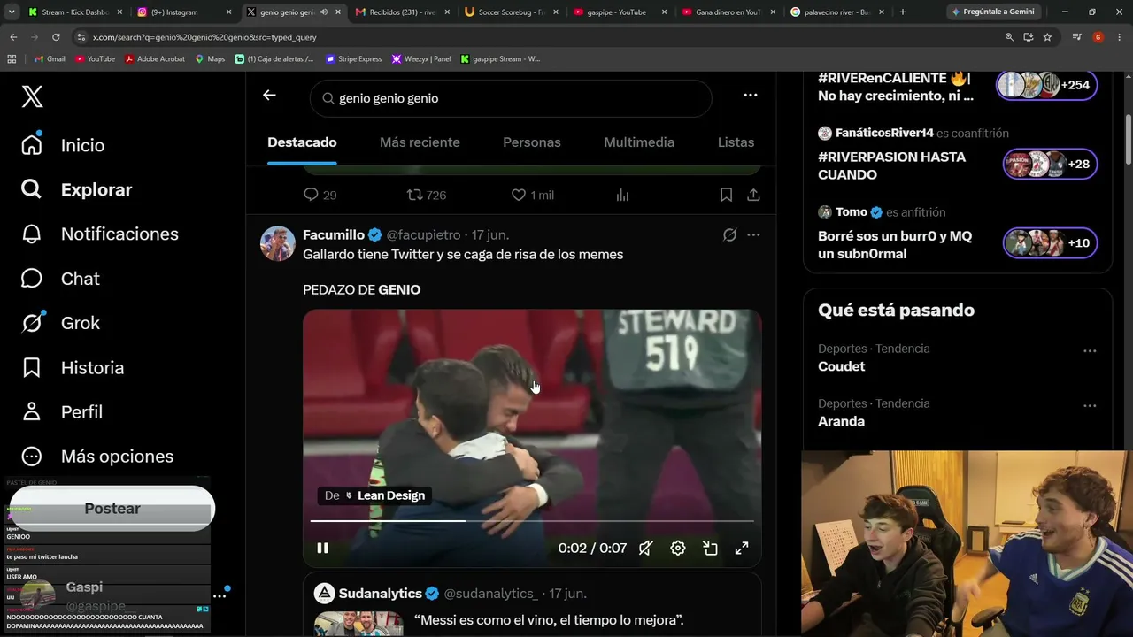1133x637 pixels.
Task: View analytics of the previous post
Action: (622, 195)
